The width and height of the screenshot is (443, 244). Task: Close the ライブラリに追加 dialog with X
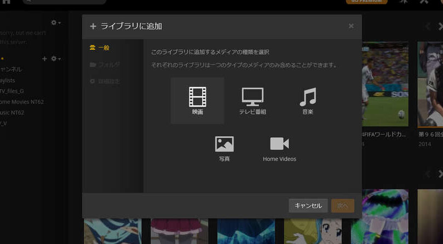tap(351, 26)
